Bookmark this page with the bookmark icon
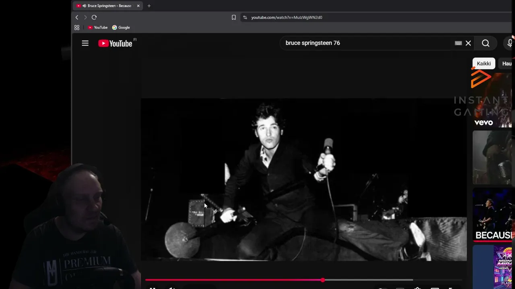515x289 pixels. point(234,17)
